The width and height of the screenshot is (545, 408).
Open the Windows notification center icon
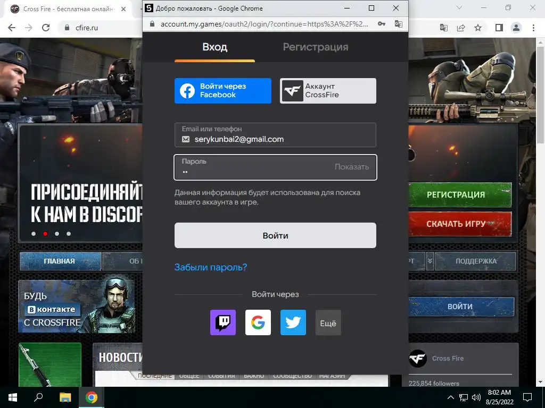pyautogui.click(x=527, y=397)
